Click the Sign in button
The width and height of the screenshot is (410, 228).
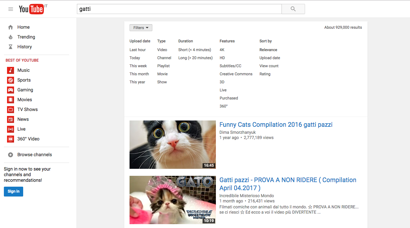[x=13, y=192]
